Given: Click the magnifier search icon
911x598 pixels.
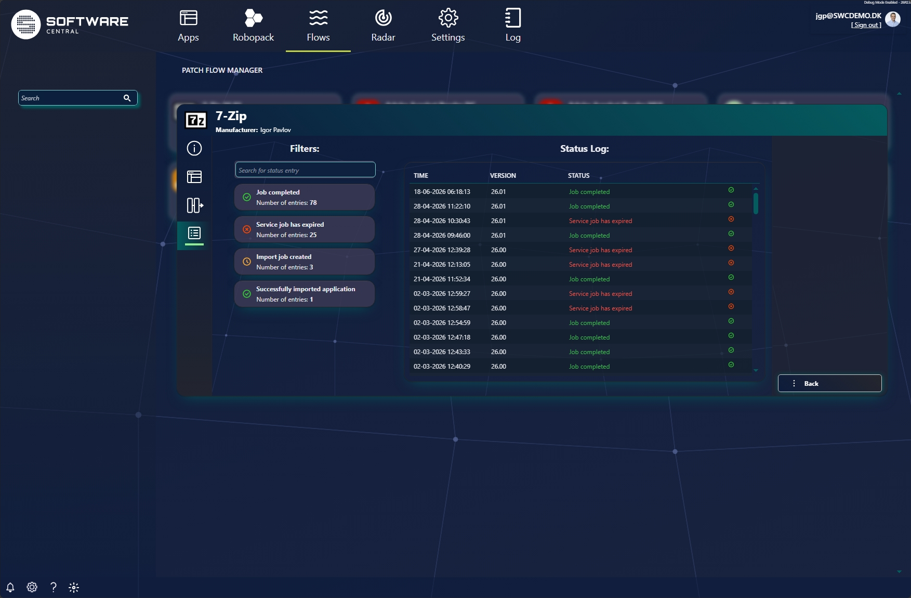Looking at the screenshot, I should (x=127, y=98).
